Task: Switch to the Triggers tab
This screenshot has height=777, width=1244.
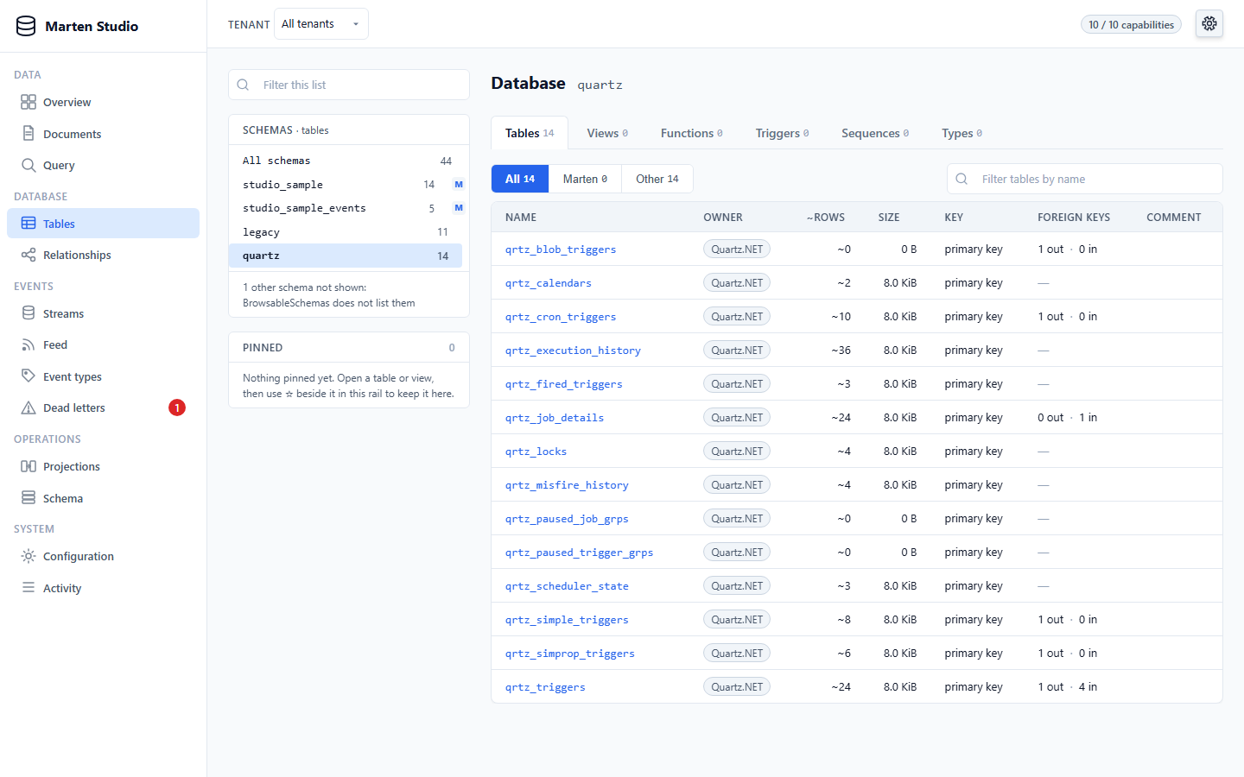Action: [782, 133]
